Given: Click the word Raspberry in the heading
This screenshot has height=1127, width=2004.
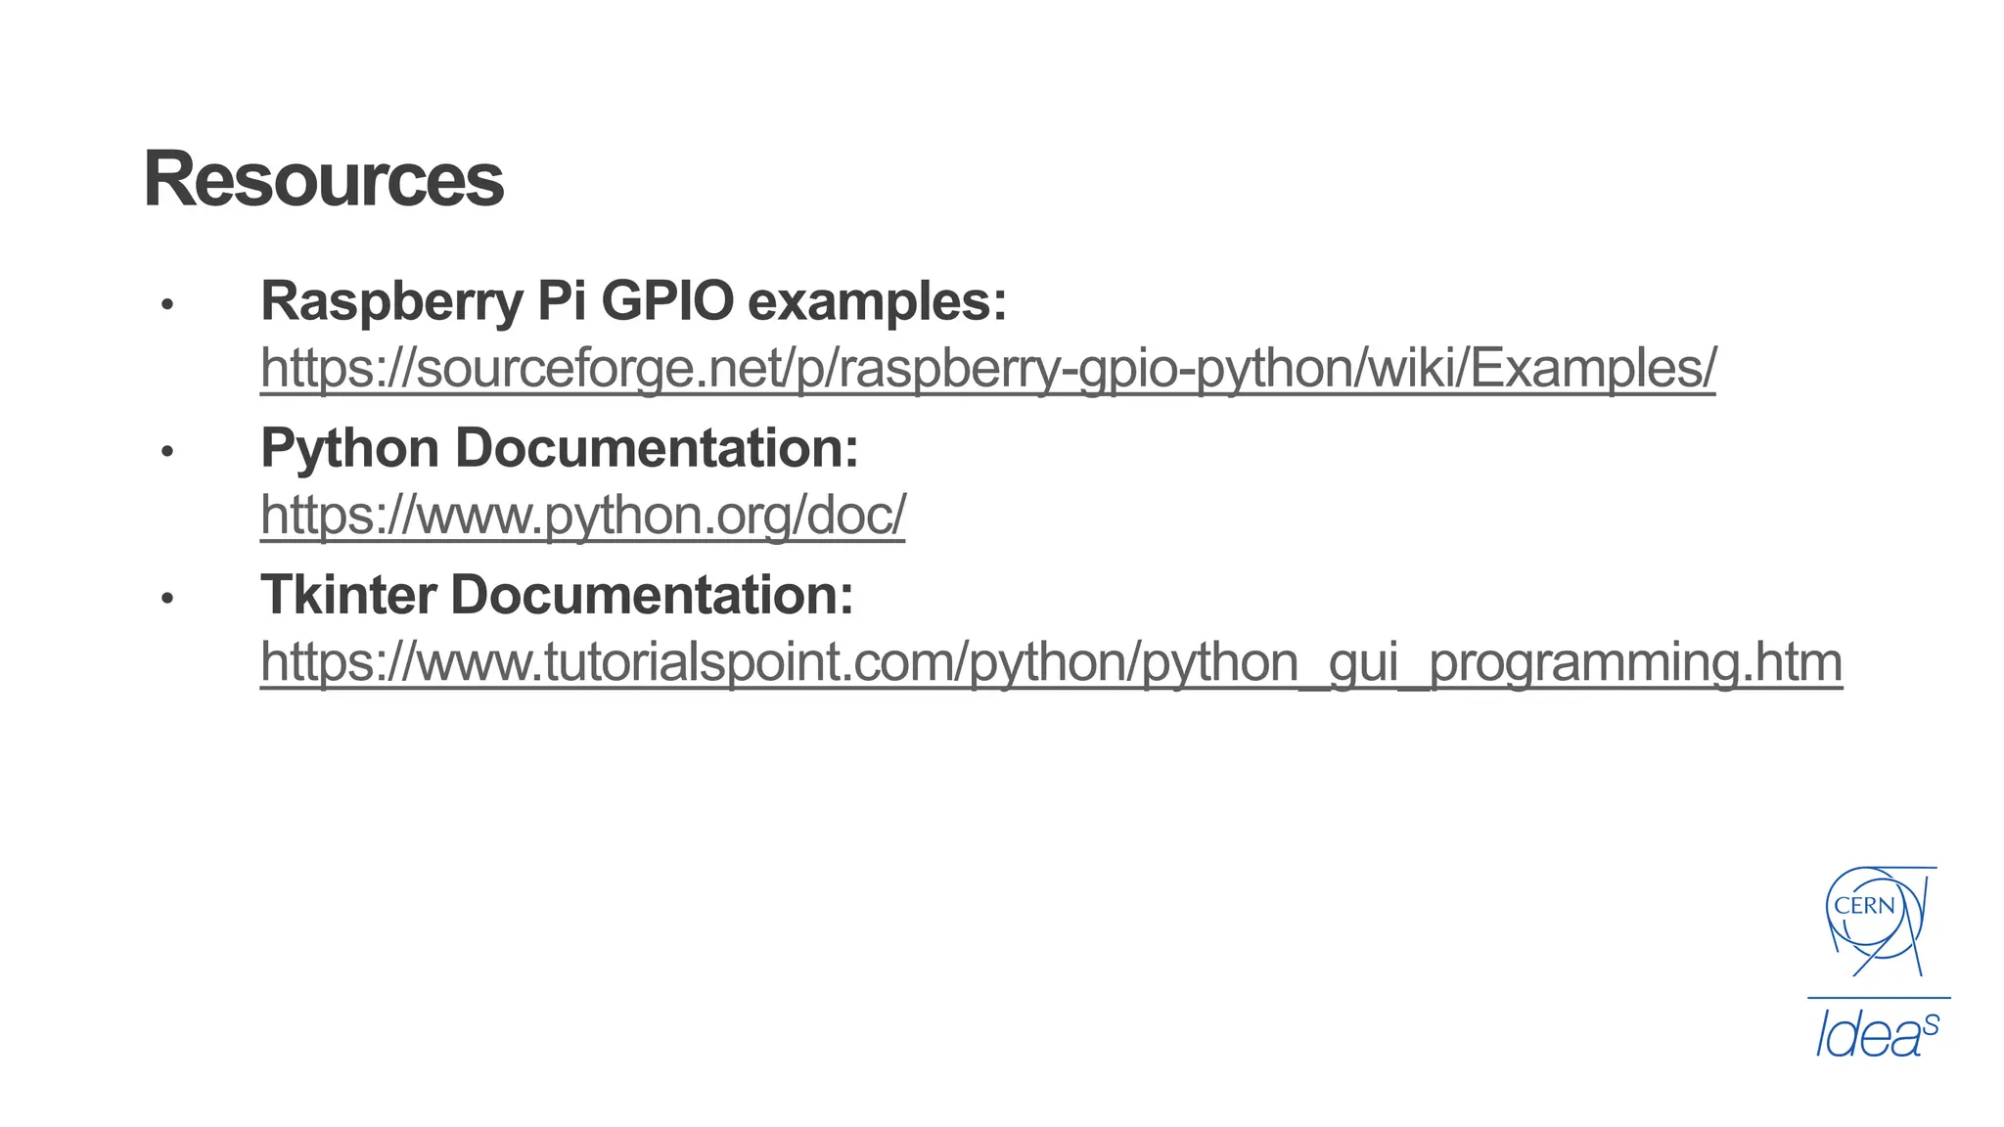Looking at the screenshot, I should pyautogui.click(x=391, y=300).
